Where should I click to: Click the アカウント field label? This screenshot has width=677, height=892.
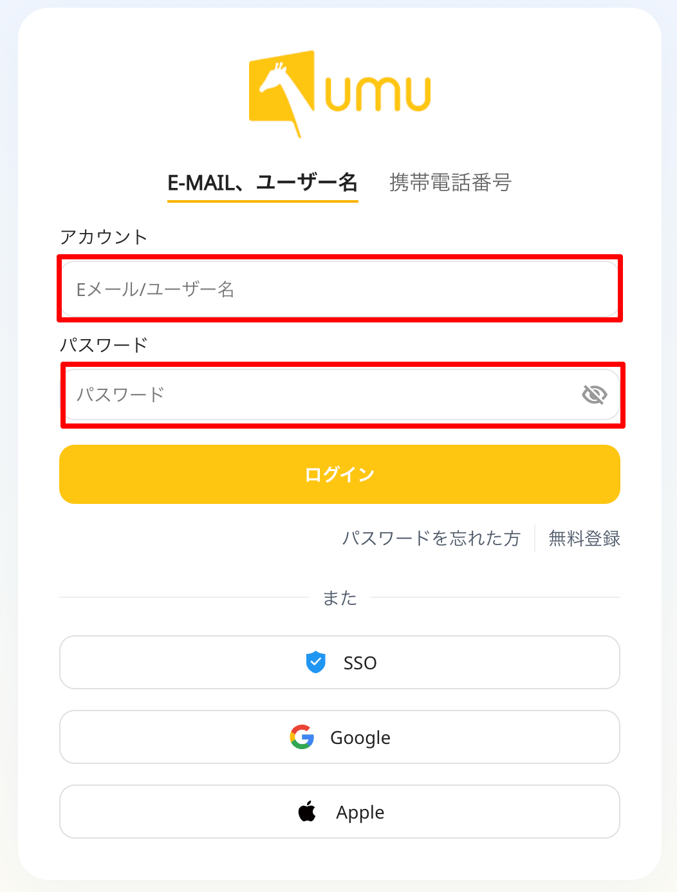pos(104,237)
